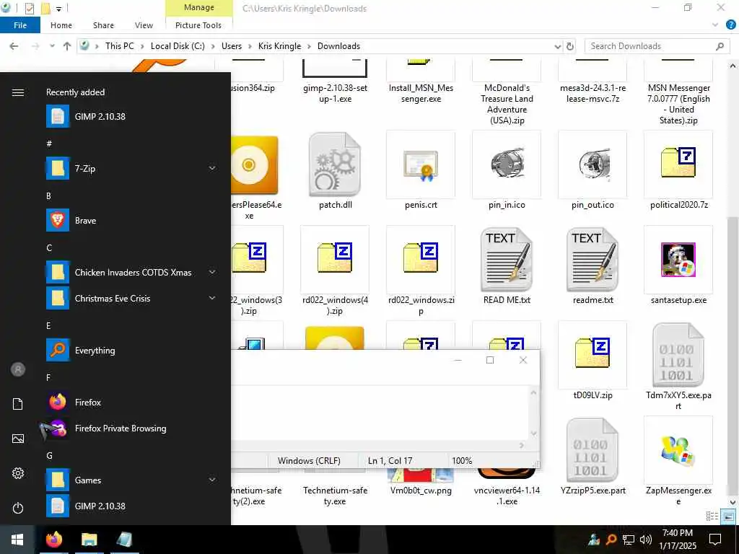Expand Christmas Eve Crisis folder
739x554 pixels.
click(x=213, y=298)
